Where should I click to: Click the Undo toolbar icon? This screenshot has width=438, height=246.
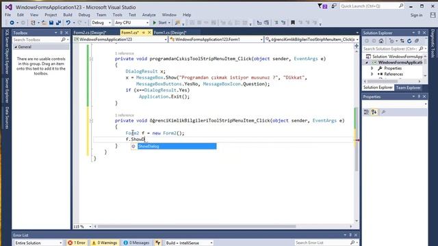click(68, 23)
